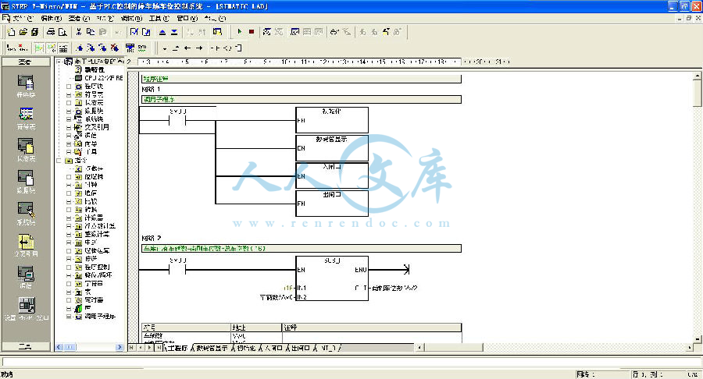
Task: Open 数据块 in the navigation bar
Action: pyautogui.click(x=26, y=182)
